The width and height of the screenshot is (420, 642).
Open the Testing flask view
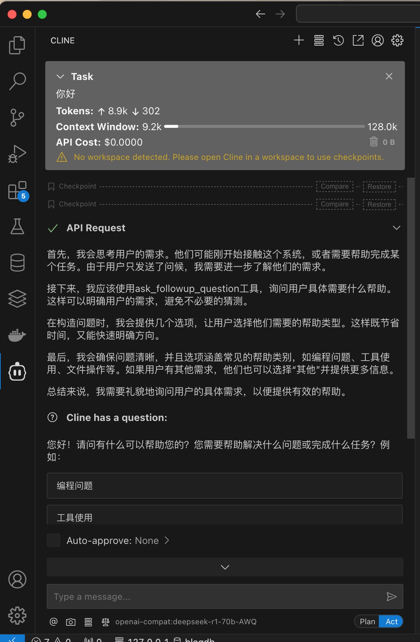17,226
